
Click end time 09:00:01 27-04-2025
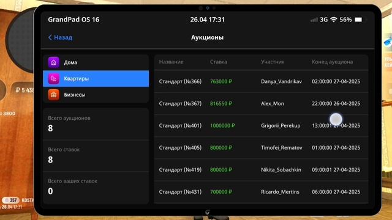[336, 170]
